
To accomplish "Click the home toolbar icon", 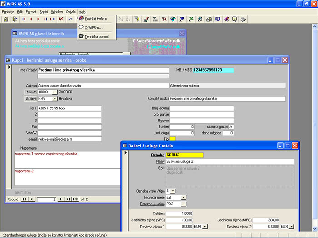I will click(6, 19).
